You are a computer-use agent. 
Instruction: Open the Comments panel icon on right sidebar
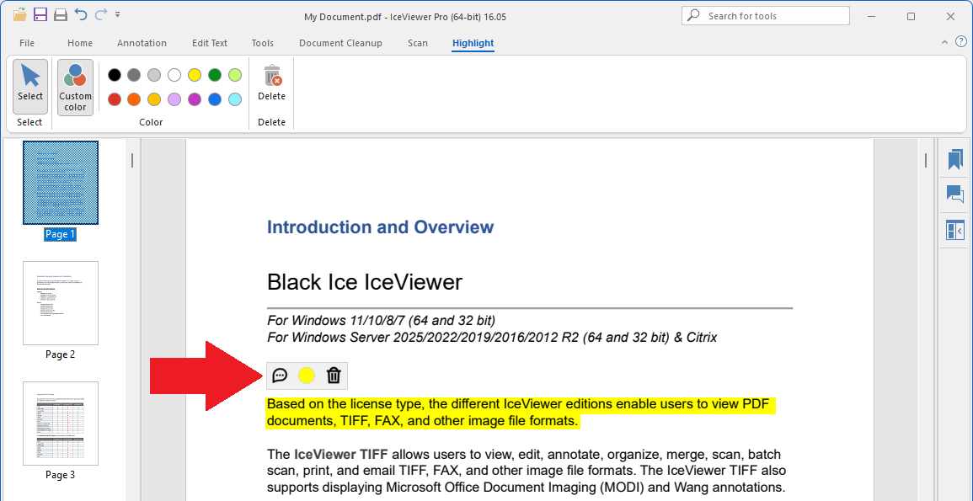955,194
